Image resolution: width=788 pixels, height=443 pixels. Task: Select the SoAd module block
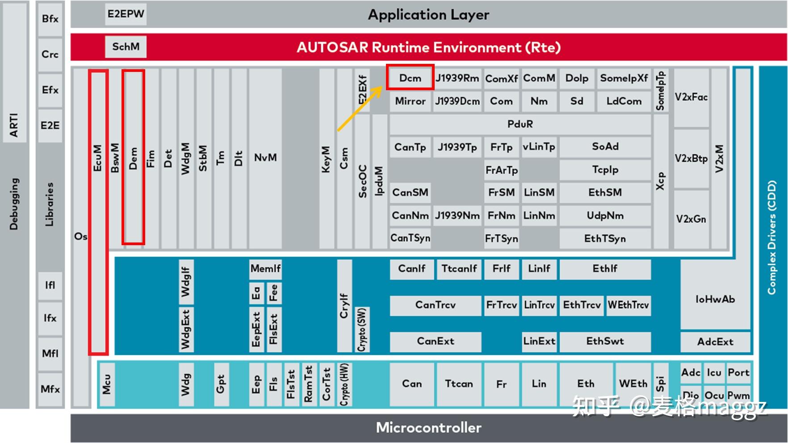(605, 147)
